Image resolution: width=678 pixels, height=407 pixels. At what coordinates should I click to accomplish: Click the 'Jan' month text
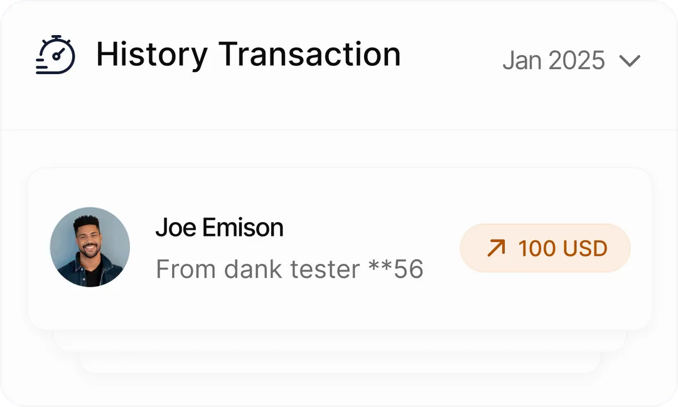click(x=522, y=61)
